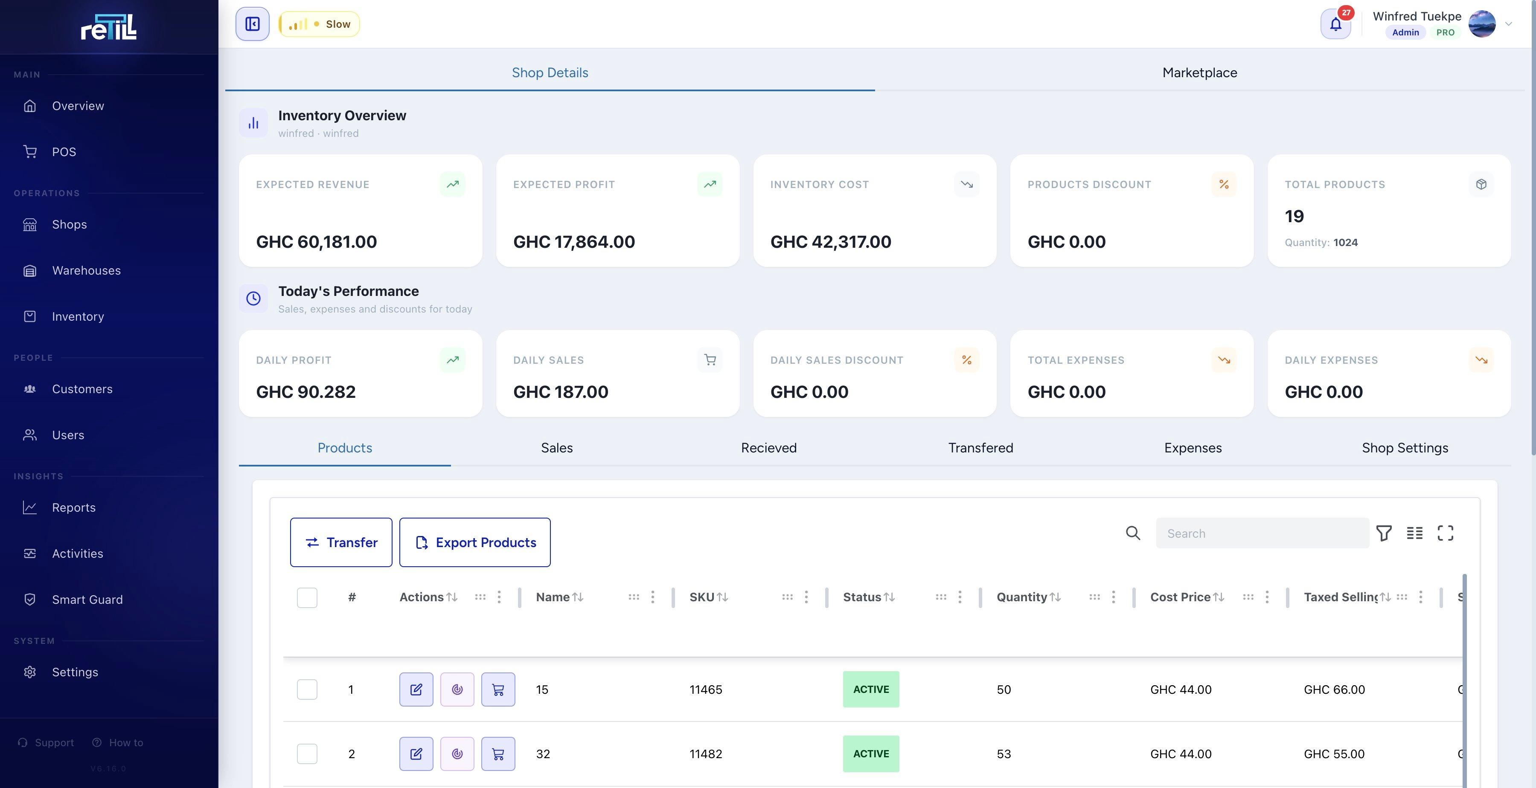The width and height of the screenshot is (1536, 788).
Task: Open the notifications bell with 27 badge
Action: tap(1335, 24)
